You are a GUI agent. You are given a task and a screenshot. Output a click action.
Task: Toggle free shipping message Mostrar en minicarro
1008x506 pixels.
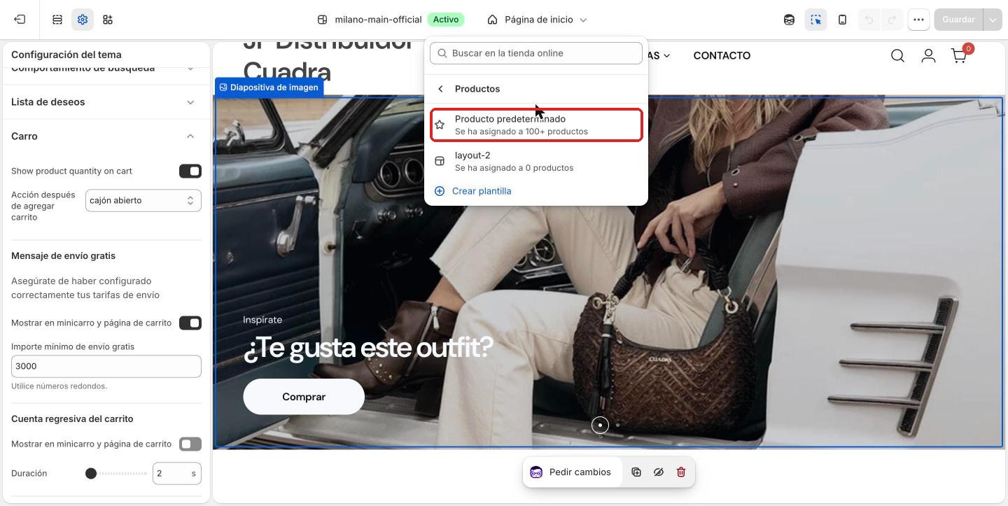point(190,323)
